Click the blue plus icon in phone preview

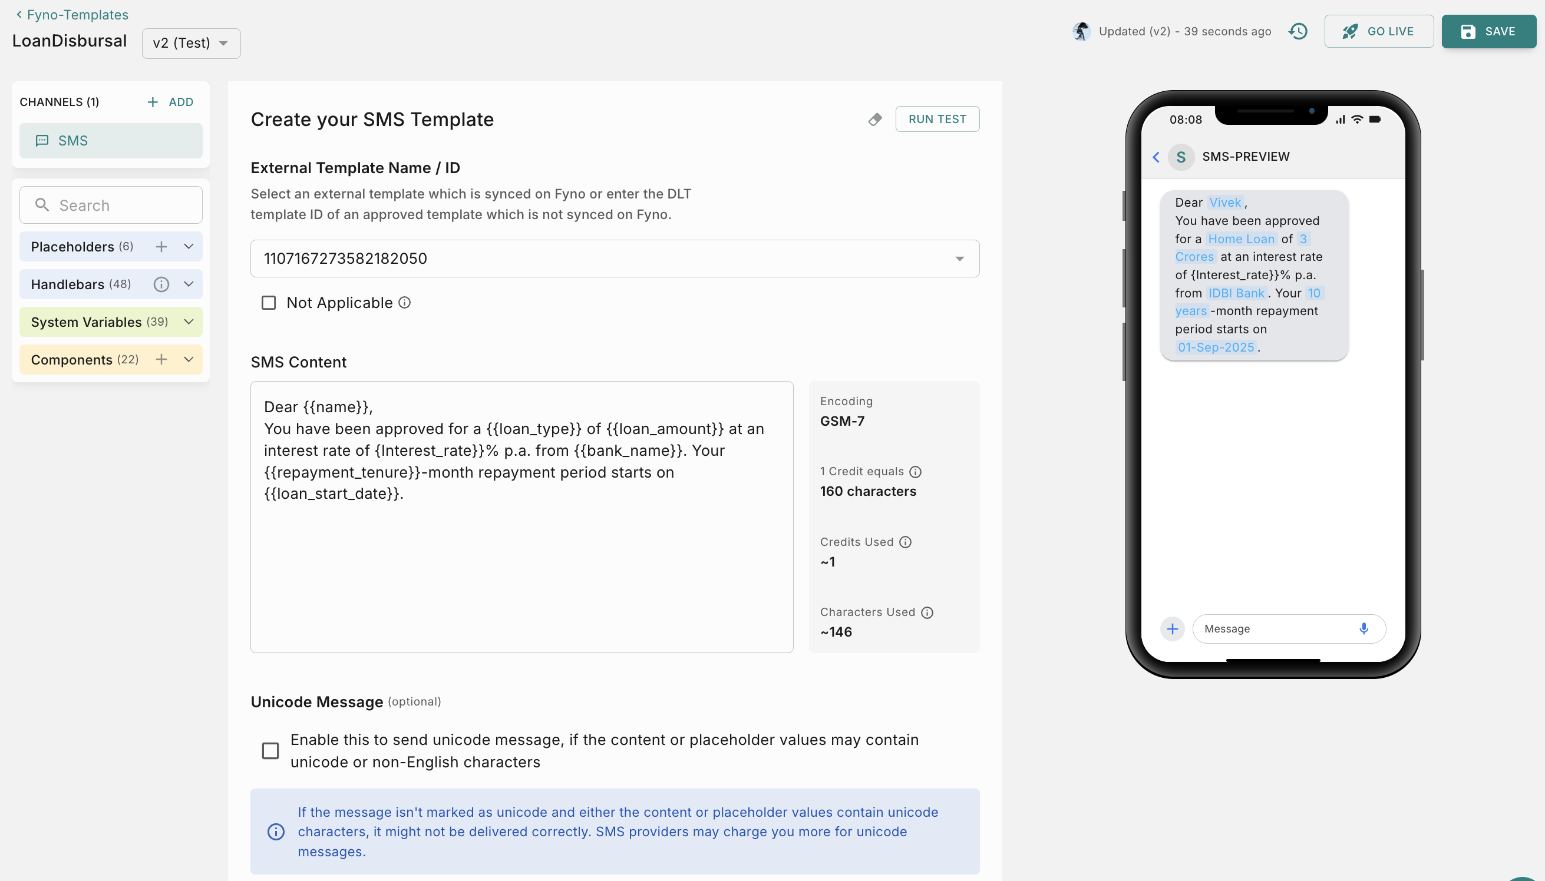click(x=1172, y=629)
